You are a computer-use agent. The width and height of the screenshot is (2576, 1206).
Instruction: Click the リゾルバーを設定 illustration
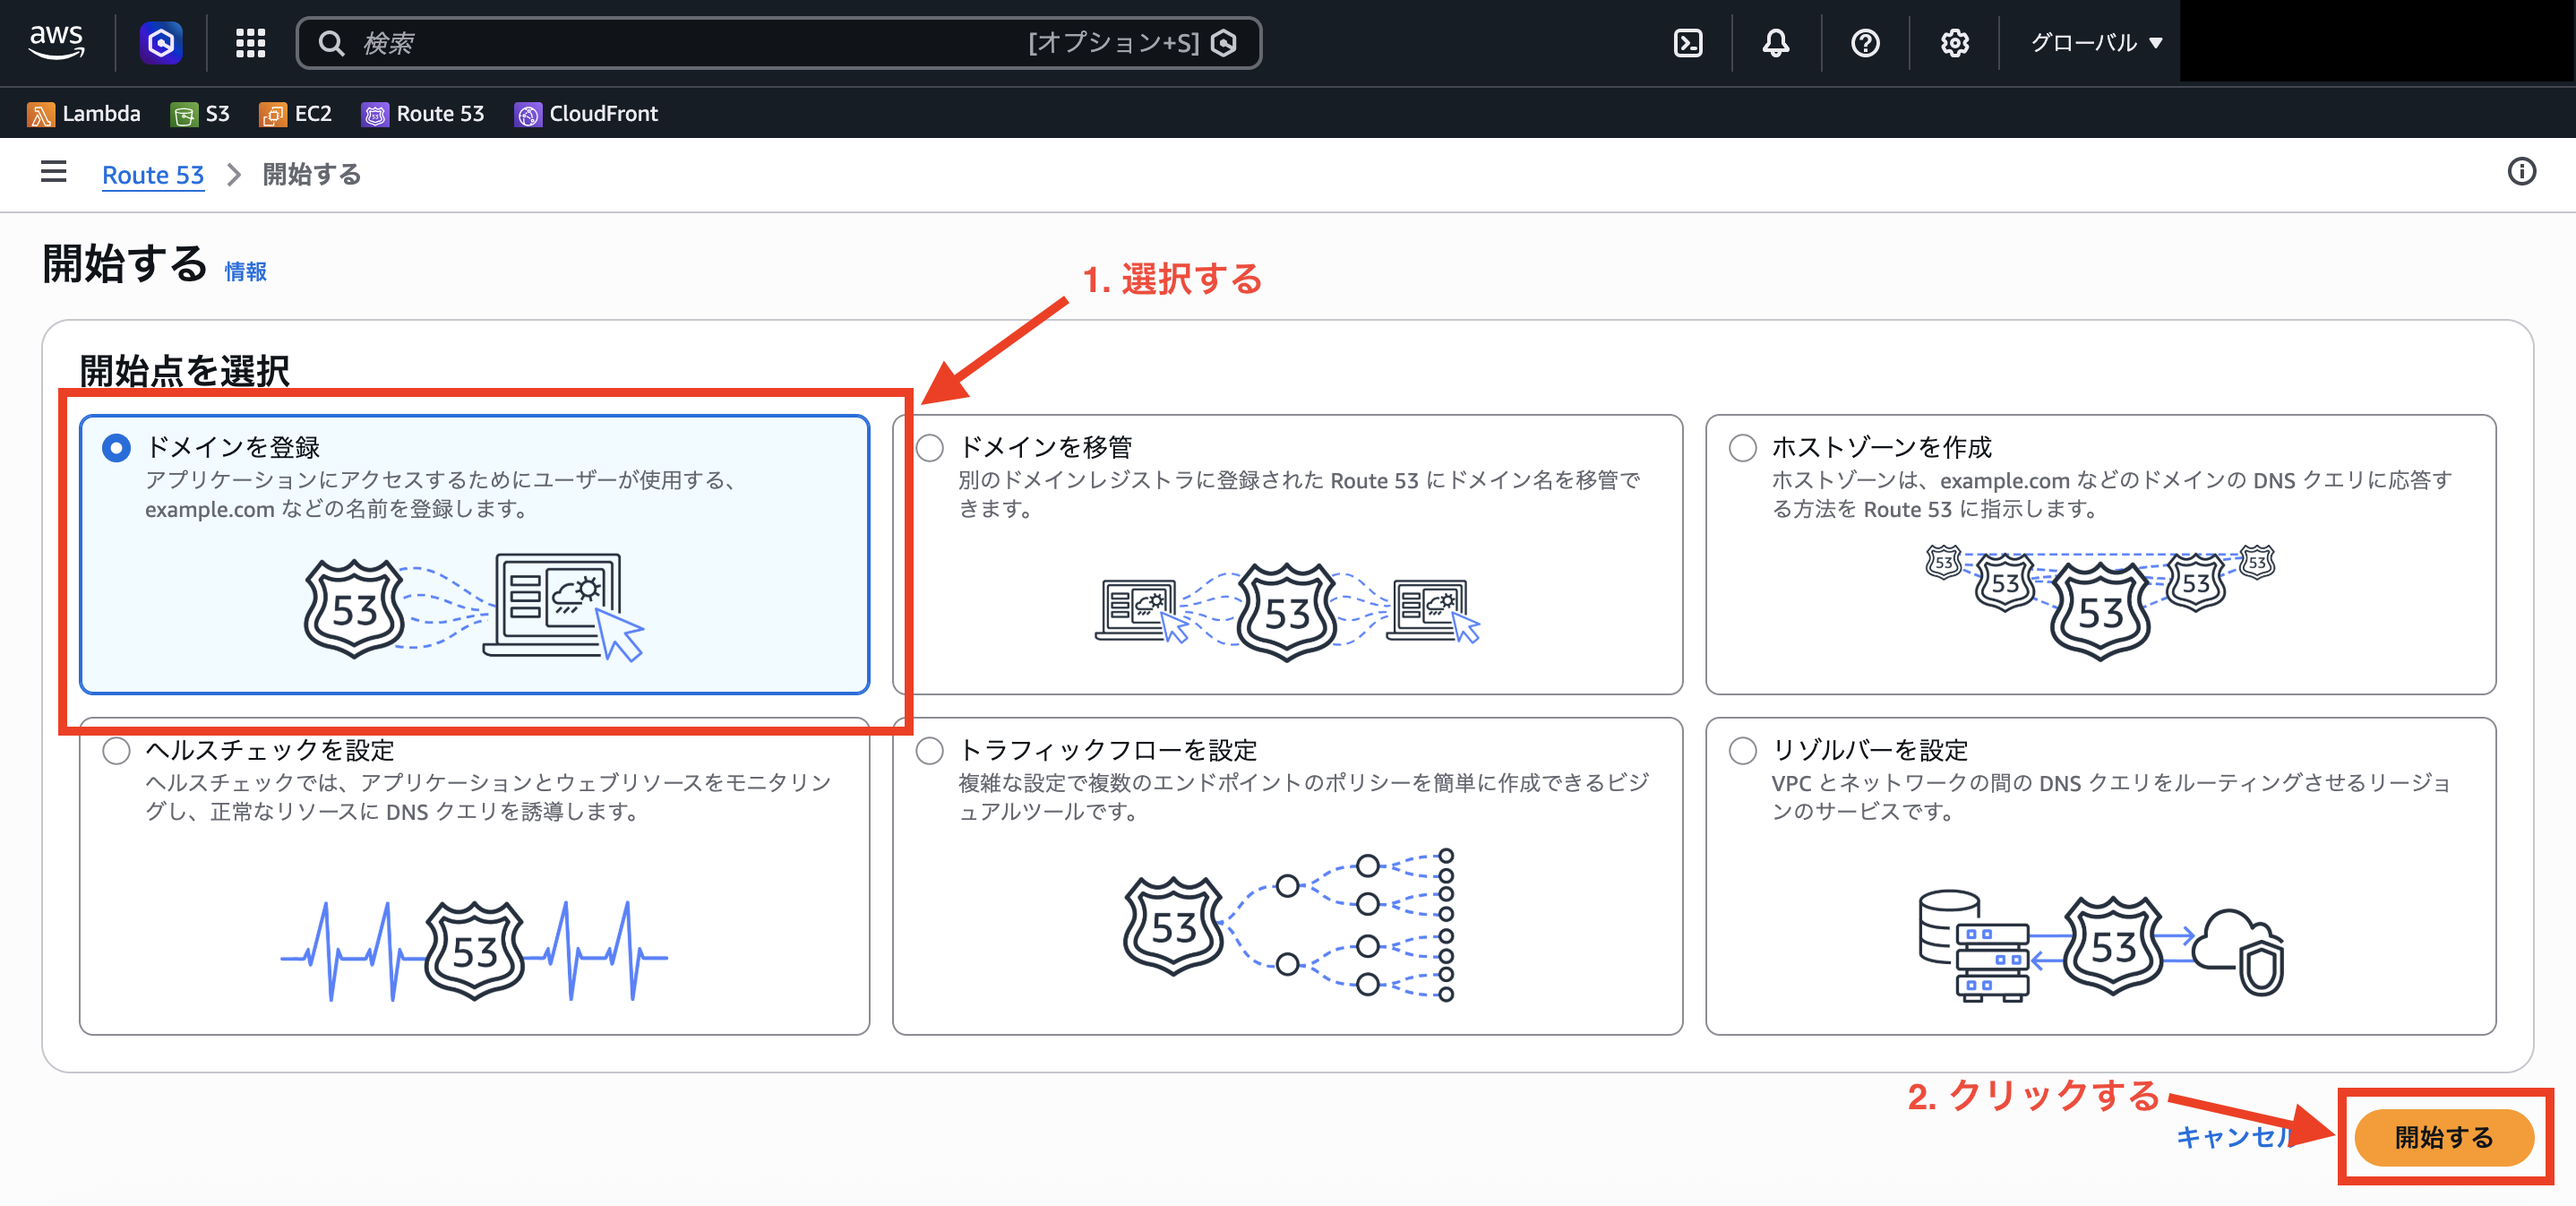pos(2100,945)
